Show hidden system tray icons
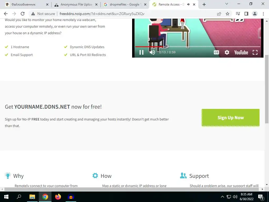The image size is (269, 202). 222,197
